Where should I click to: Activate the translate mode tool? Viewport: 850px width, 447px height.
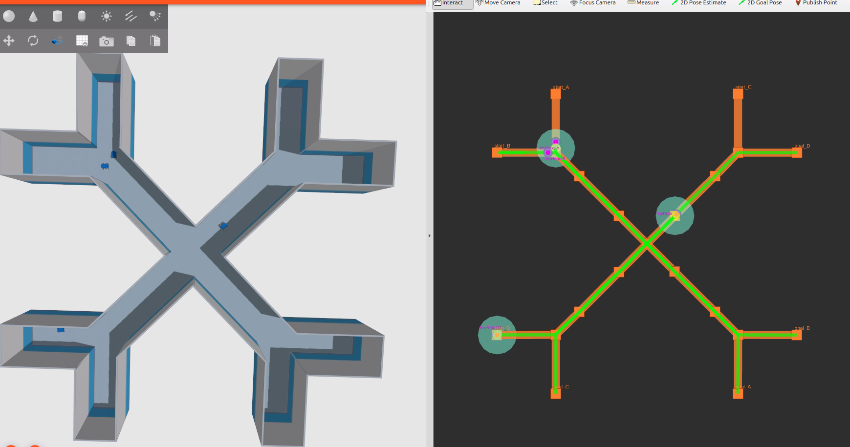tap(9, 41)
